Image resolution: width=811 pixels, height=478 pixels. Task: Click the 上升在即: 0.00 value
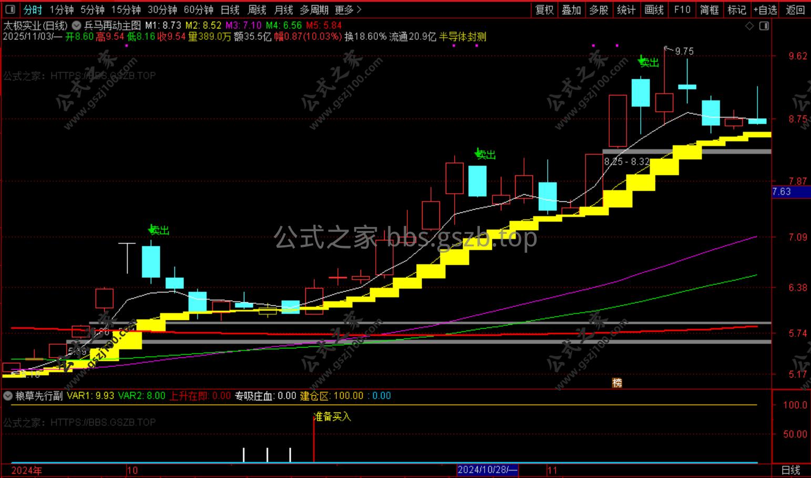pos(200,396)
